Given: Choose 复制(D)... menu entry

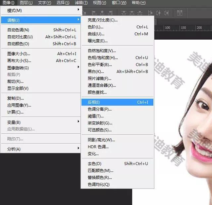Looking at the screenshot, I should click(x=40, y=98).
